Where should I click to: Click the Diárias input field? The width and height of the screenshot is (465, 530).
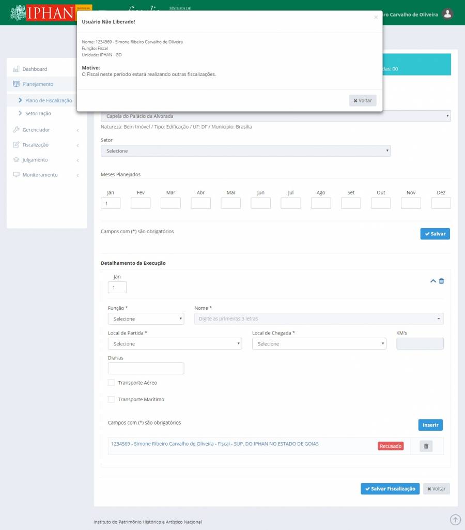click(146, 369)
